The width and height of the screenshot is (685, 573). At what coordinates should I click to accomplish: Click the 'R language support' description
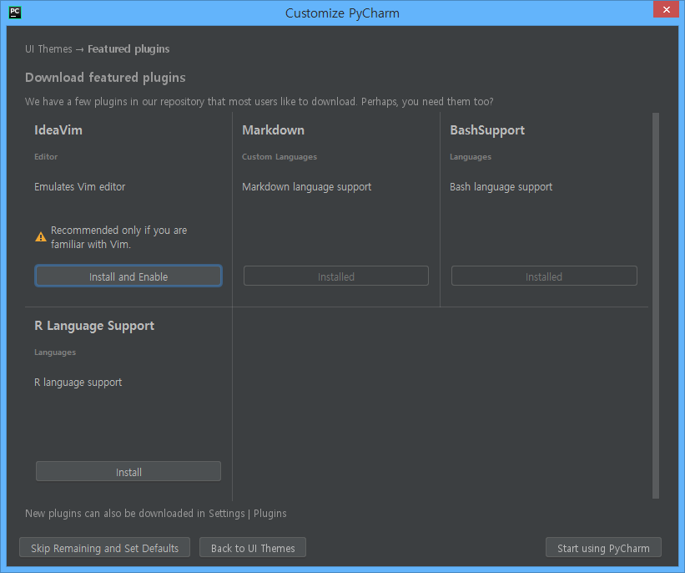coord(78,383)
